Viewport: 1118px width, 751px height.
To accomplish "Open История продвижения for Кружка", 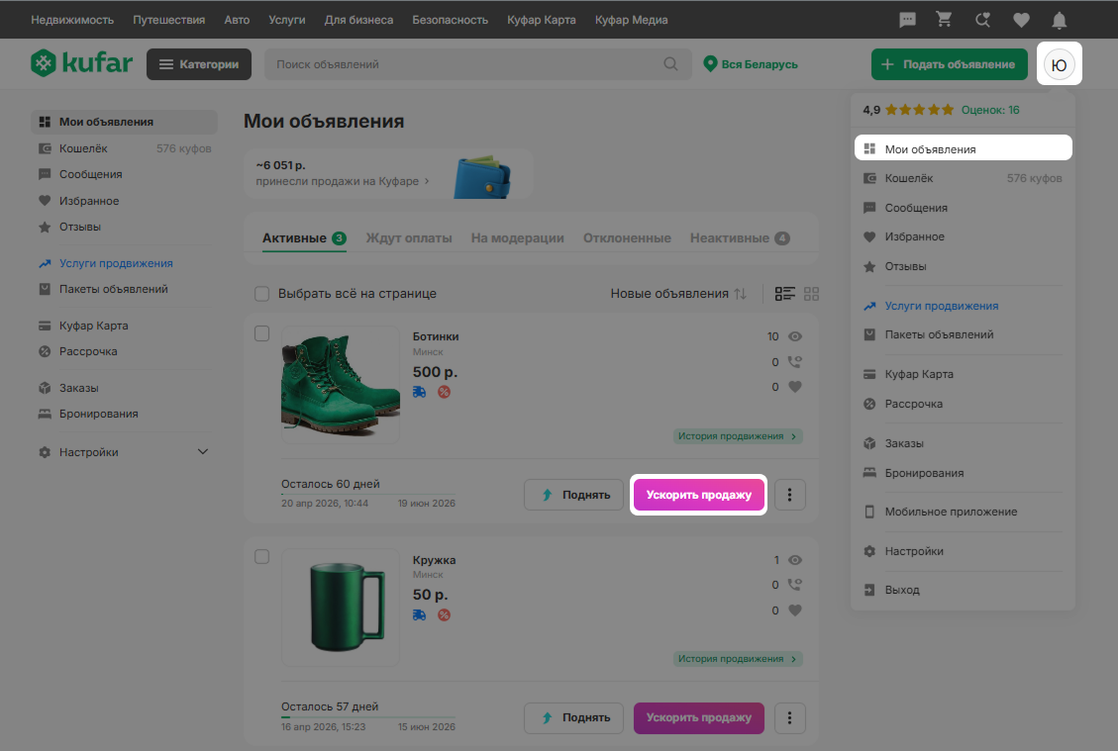I will click(738, 659).
